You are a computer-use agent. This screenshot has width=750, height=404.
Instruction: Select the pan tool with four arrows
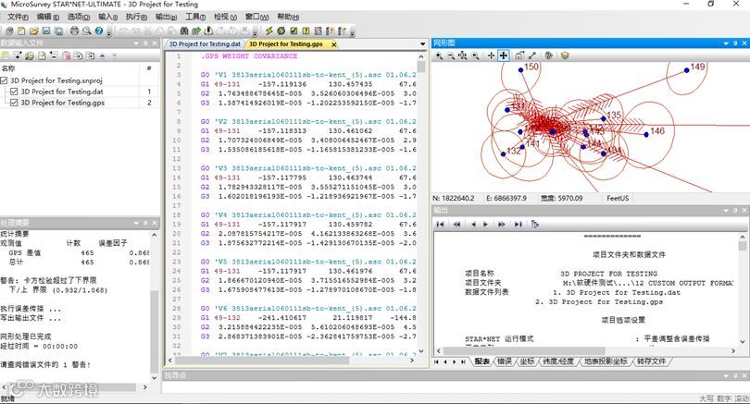[x=504, y=55]
